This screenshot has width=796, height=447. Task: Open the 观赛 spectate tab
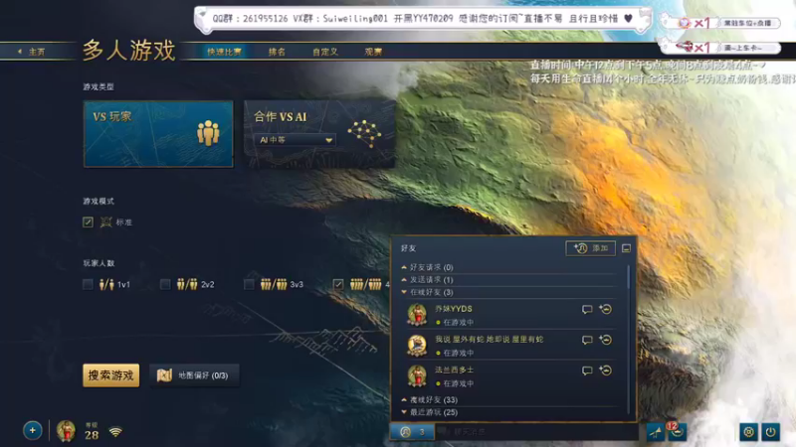(x=373, y=52)
